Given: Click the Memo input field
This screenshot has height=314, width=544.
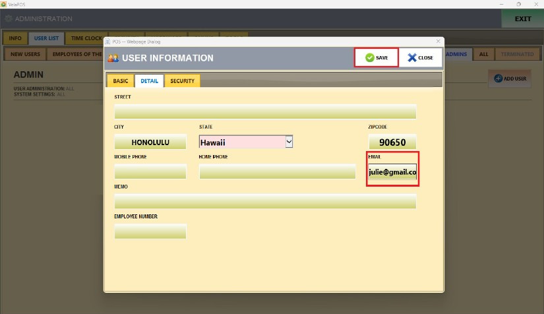Looking at the screenshot, I should click(265, 202).
